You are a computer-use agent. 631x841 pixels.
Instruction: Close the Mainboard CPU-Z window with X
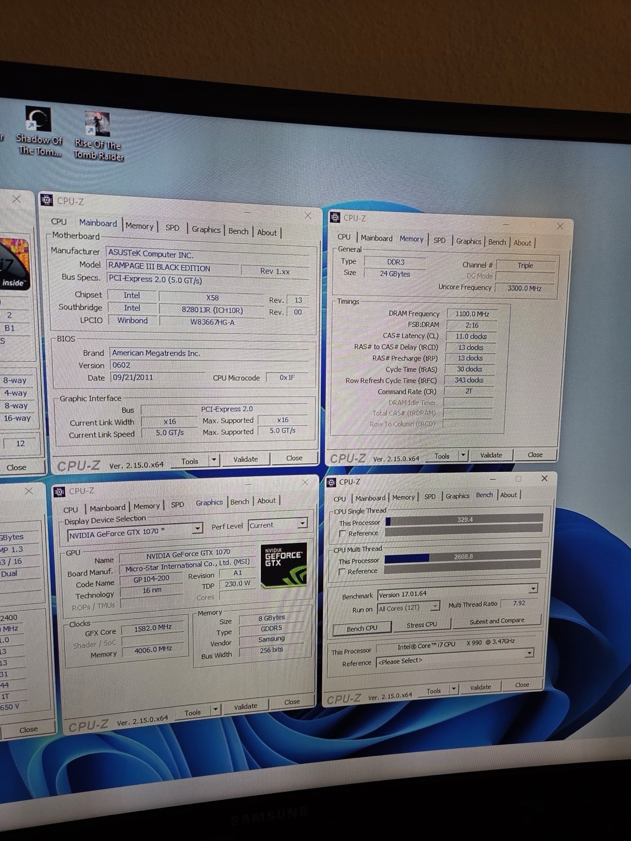(x=308, y=216)
